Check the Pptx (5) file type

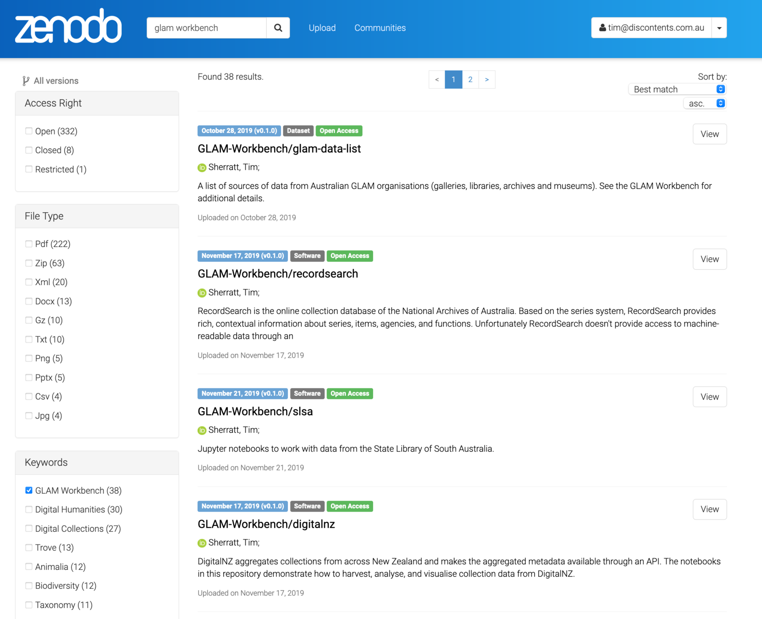(x=29, y=377)
